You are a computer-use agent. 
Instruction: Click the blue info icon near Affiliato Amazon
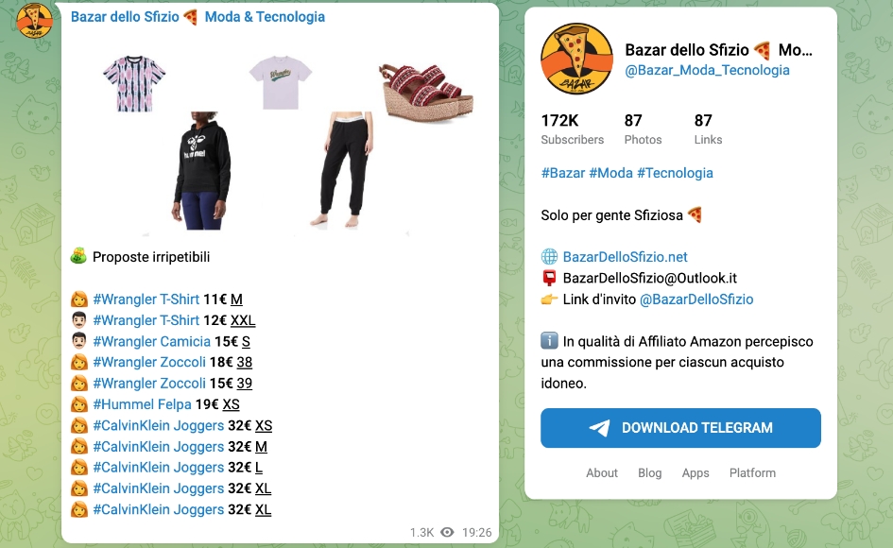pos(549,341)
